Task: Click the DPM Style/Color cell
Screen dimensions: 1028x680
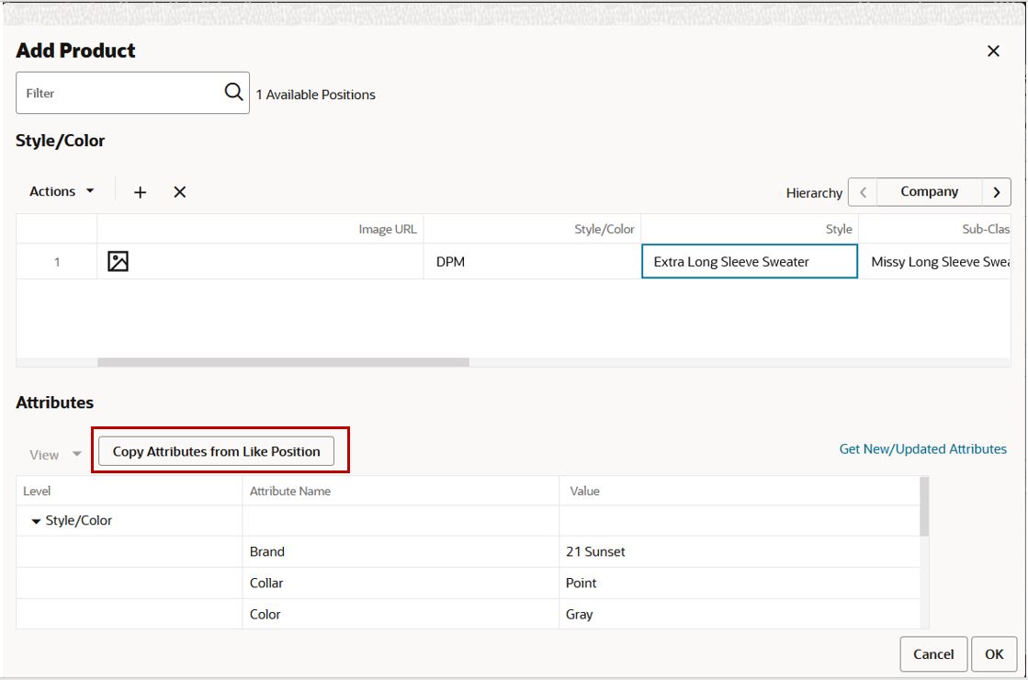Action: pyautogui.click(x=532, y=261)
